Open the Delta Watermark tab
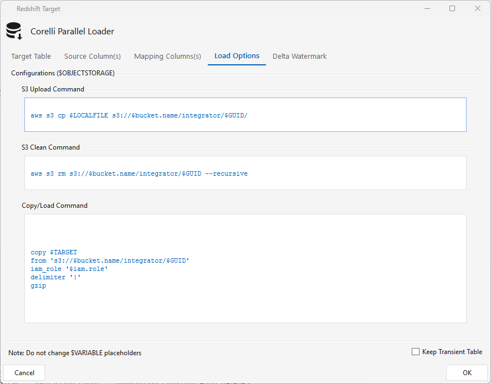This screenshot has width=491, height=384. (299, 57)
